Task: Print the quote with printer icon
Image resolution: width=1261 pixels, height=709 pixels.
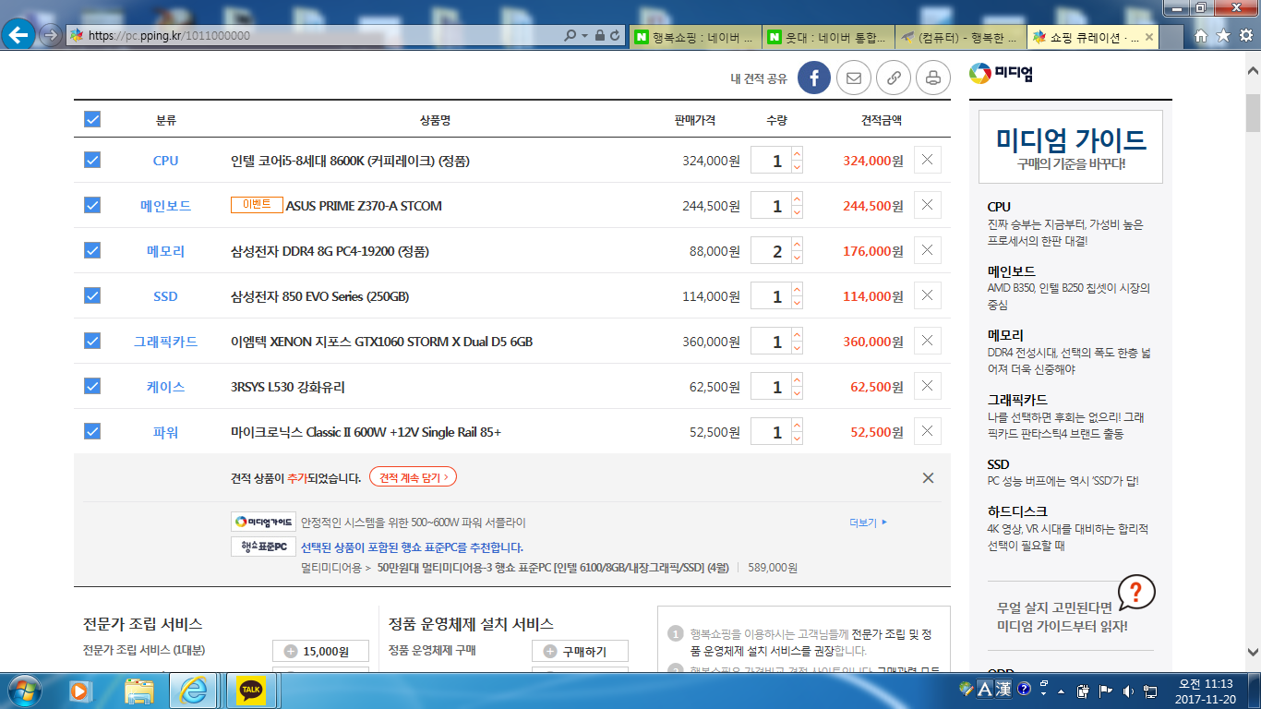Action: 933,78
